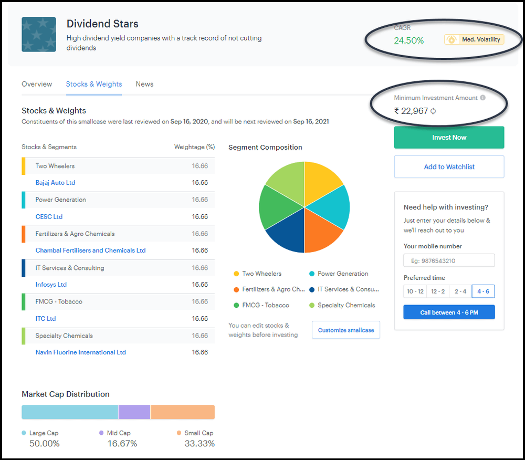Click the Two Wheelers legend dot
This screenshot has height=460, width=525.
(x=237, y=274)
